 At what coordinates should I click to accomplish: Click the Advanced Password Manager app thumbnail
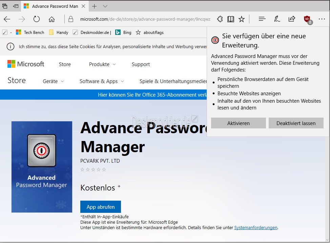42,167
